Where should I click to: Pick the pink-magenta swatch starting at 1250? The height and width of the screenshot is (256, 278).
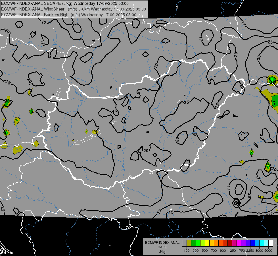[x=234, y=243]
